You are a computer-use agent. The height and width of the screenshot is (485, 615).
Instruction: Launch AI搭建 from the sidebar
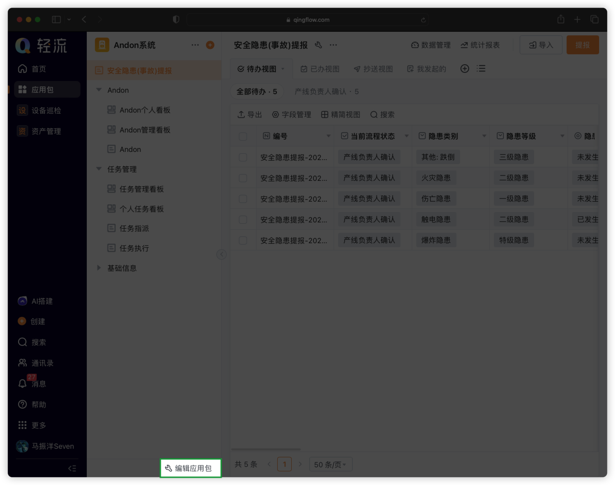click(35, 301)
